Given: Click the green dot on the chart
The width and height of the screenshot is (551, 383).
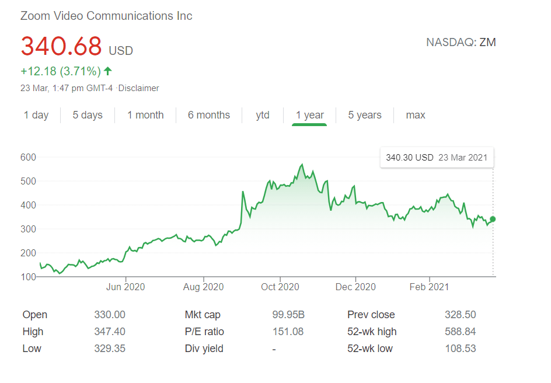Looking at the screenshot, I should coord(493,219).
